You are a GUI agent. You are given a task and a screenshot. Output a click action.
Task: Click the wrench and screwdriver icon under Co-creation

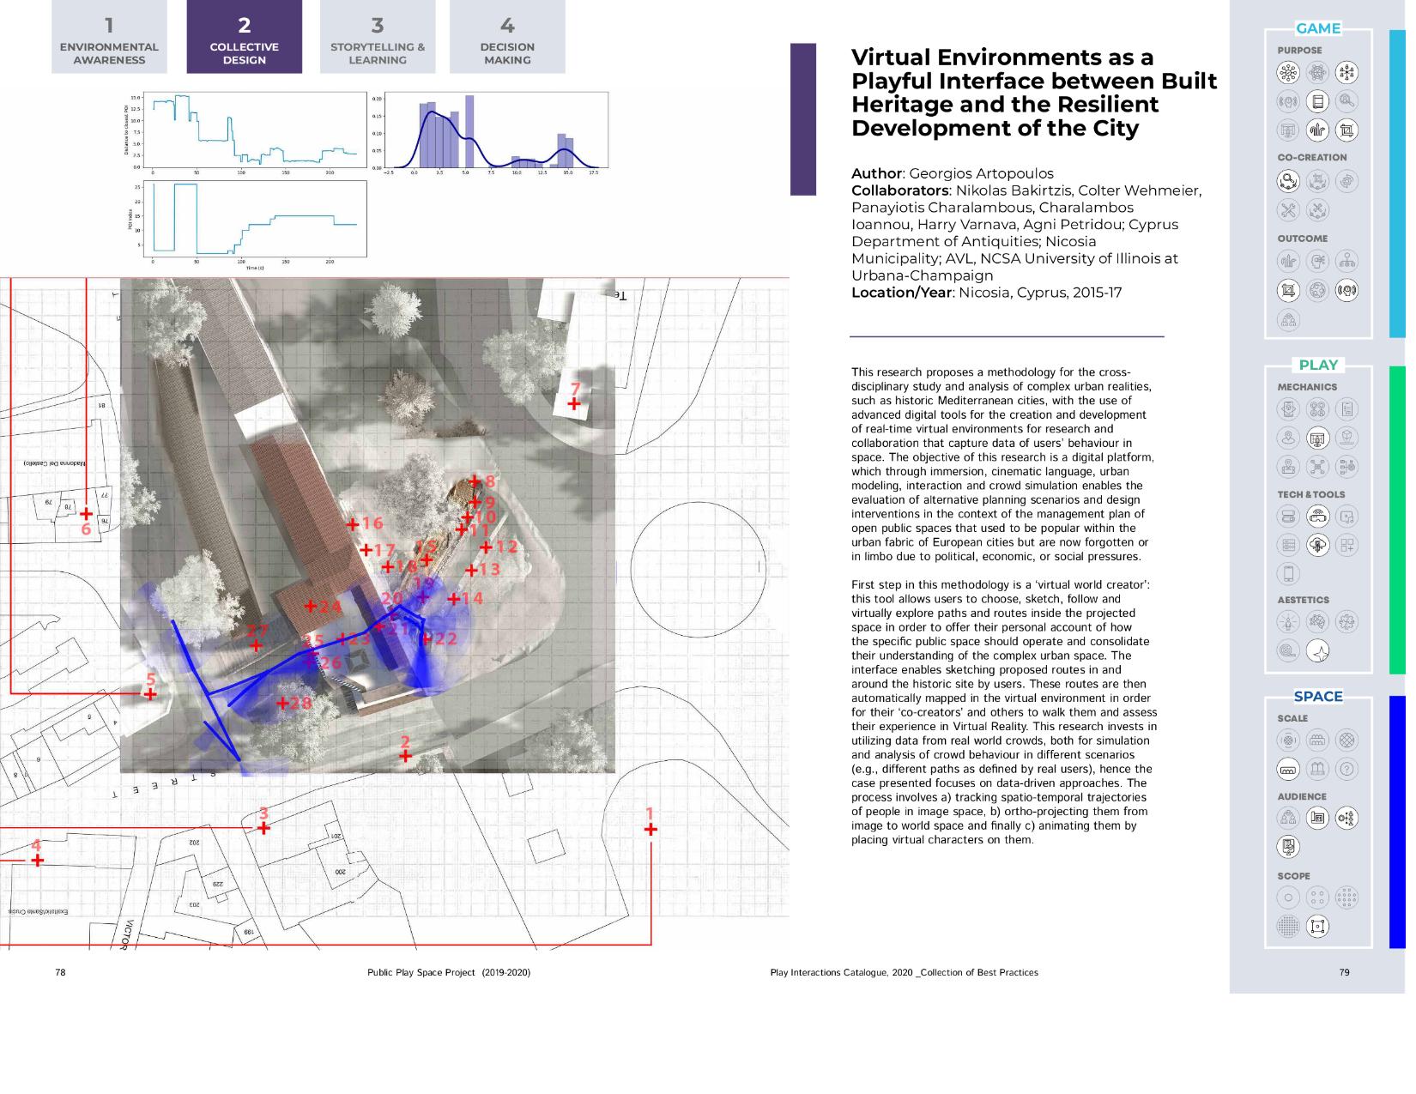tap(1288, 209)
